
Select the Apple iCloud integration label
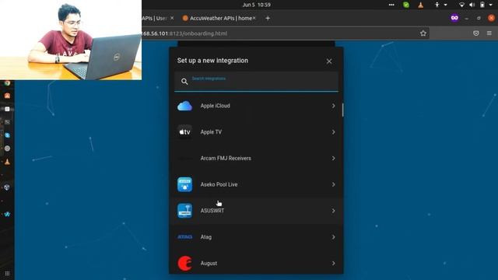(215, 106)
